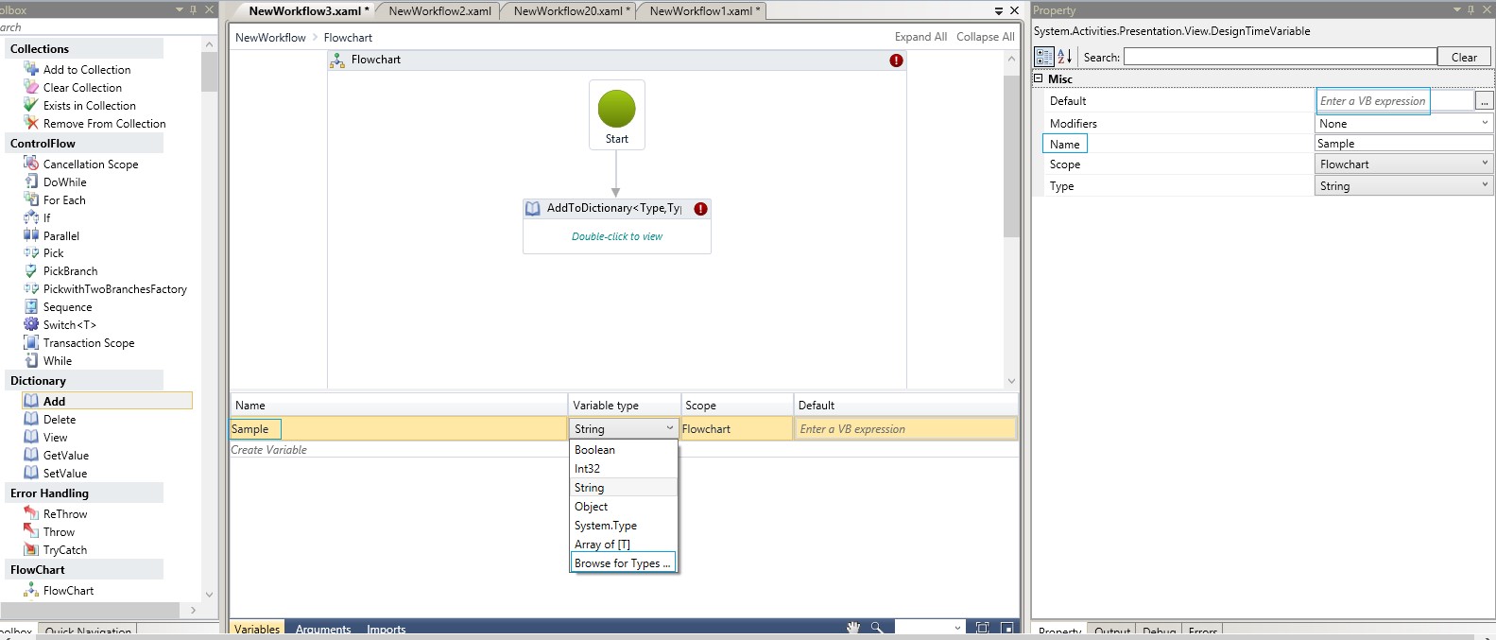The height and width of the screenshot is (640, 1496).
Task: Collapse the Misc property category
Action: [x=1039, y=78]
